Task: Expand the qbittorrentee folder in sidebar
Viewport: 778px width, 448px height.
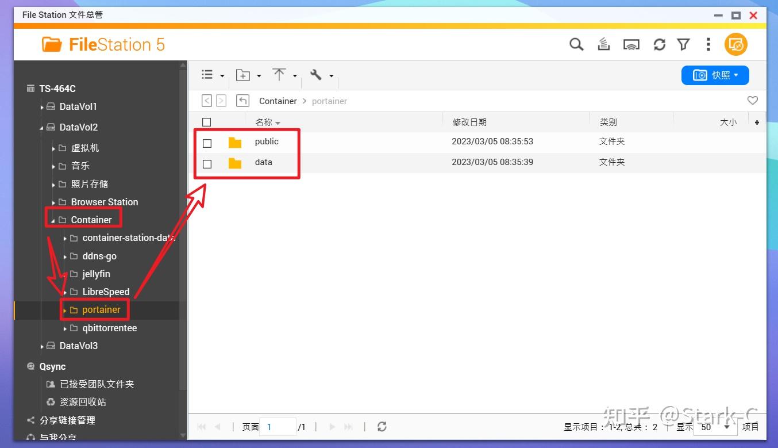Action: (x=65, y=328)
